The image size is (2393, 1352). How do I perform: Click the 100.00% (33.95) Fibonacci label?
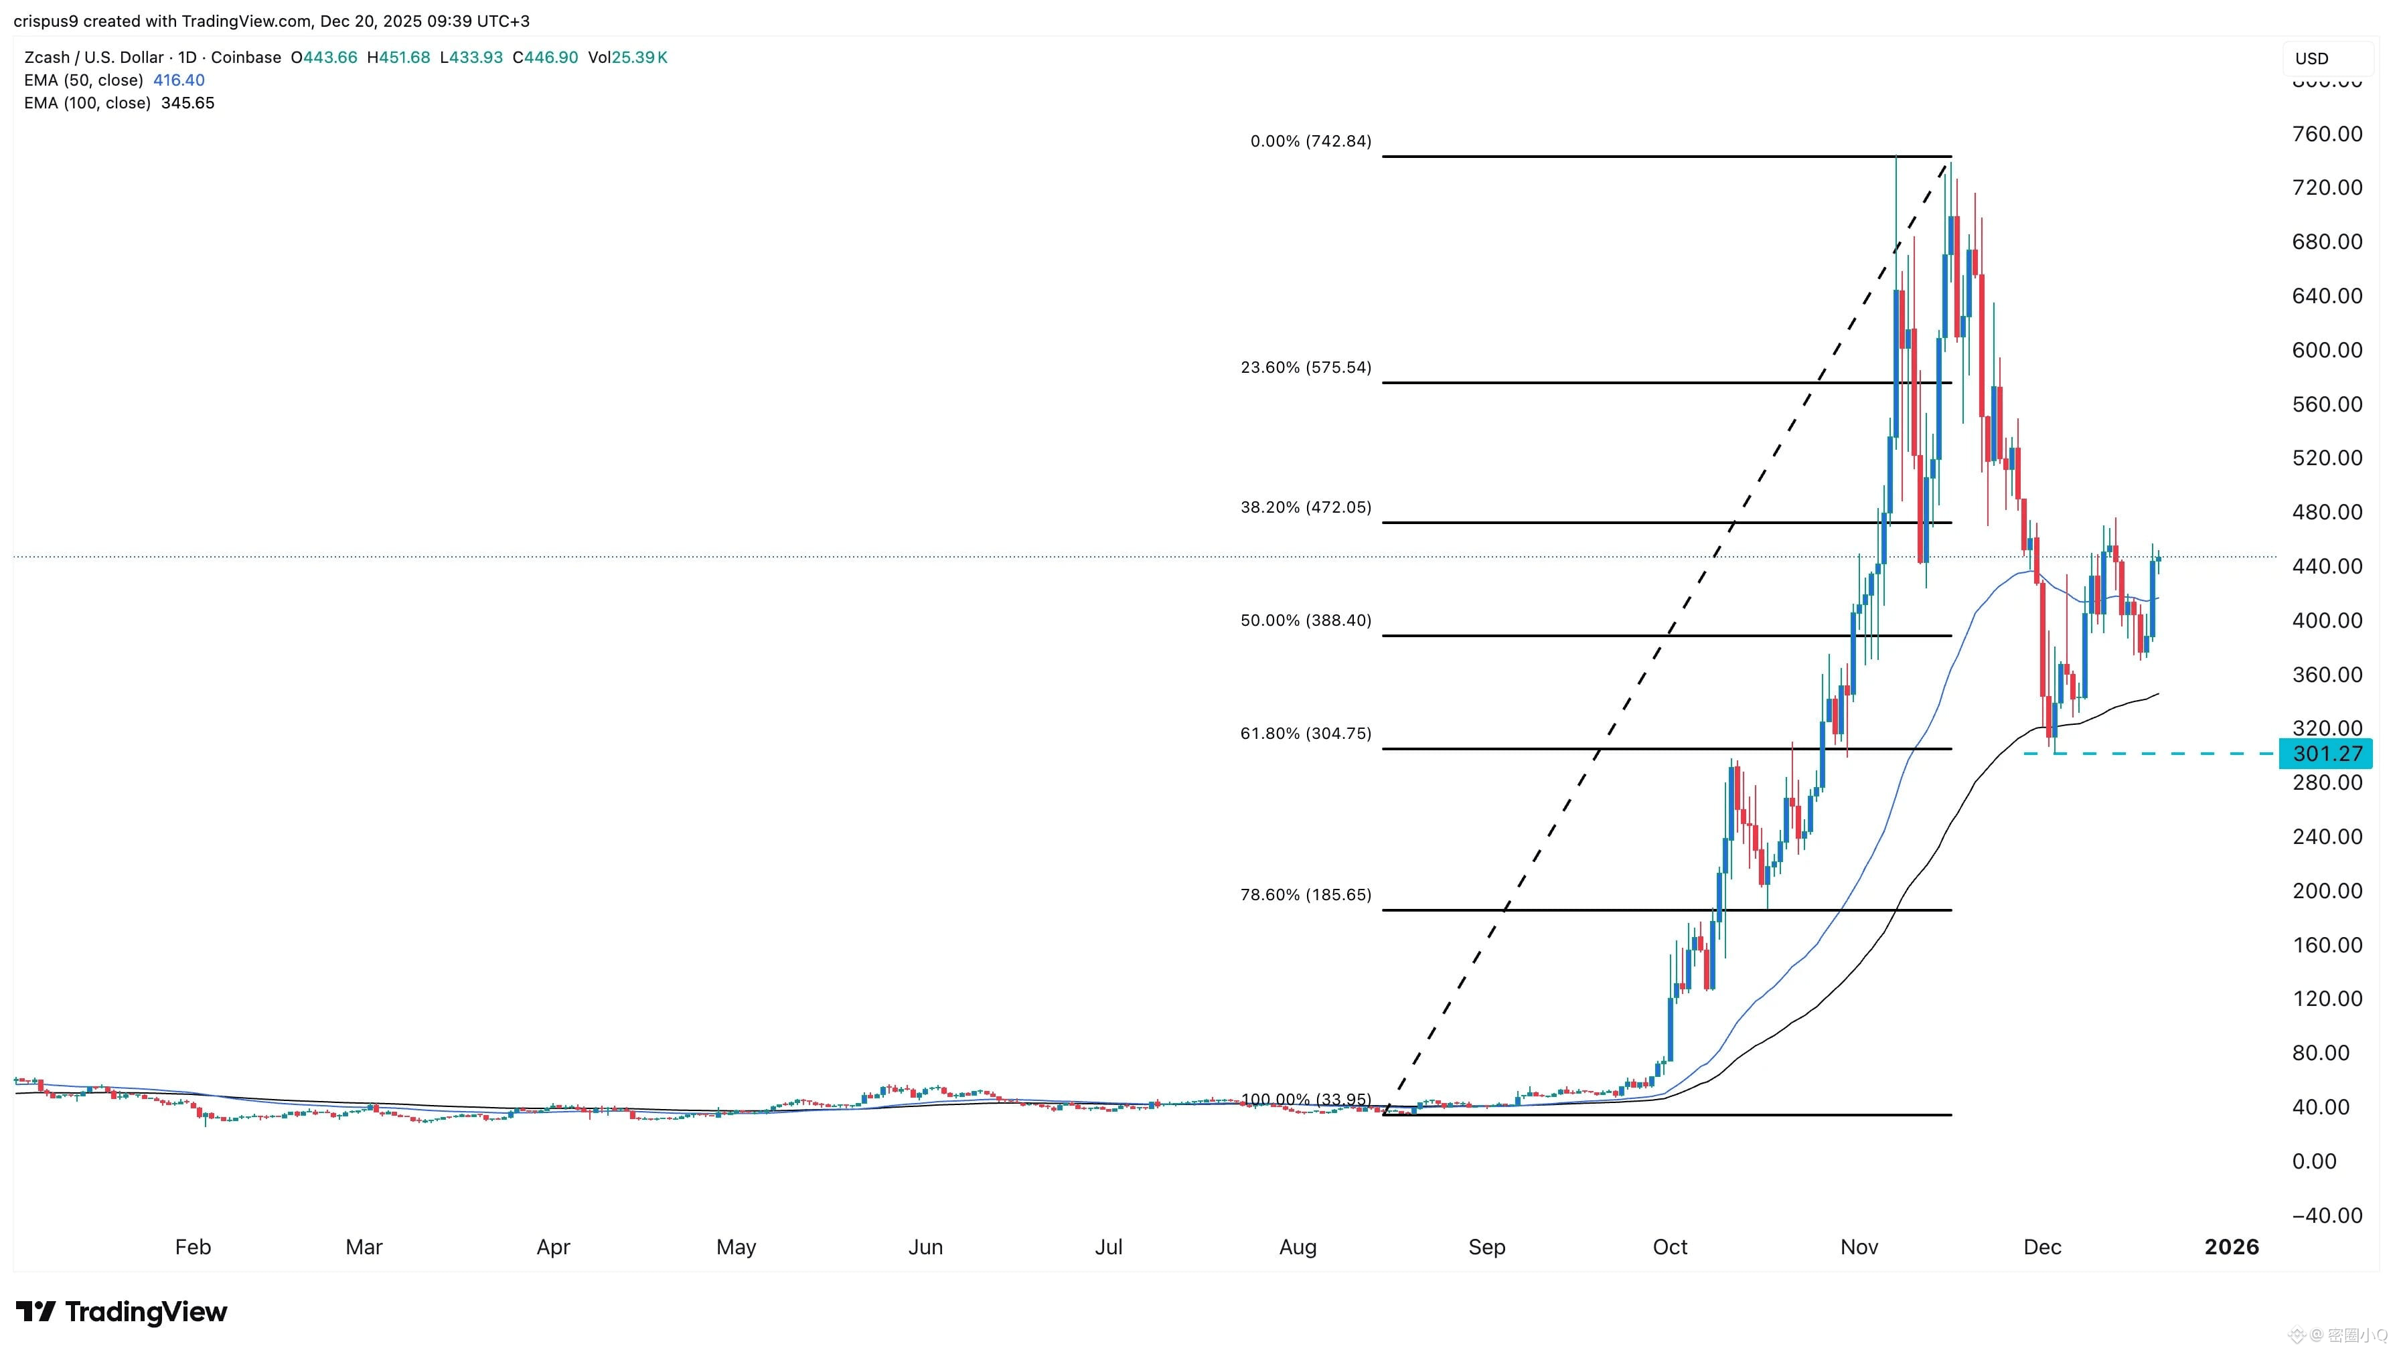pyautogui.click(x=1305, y=1100)
